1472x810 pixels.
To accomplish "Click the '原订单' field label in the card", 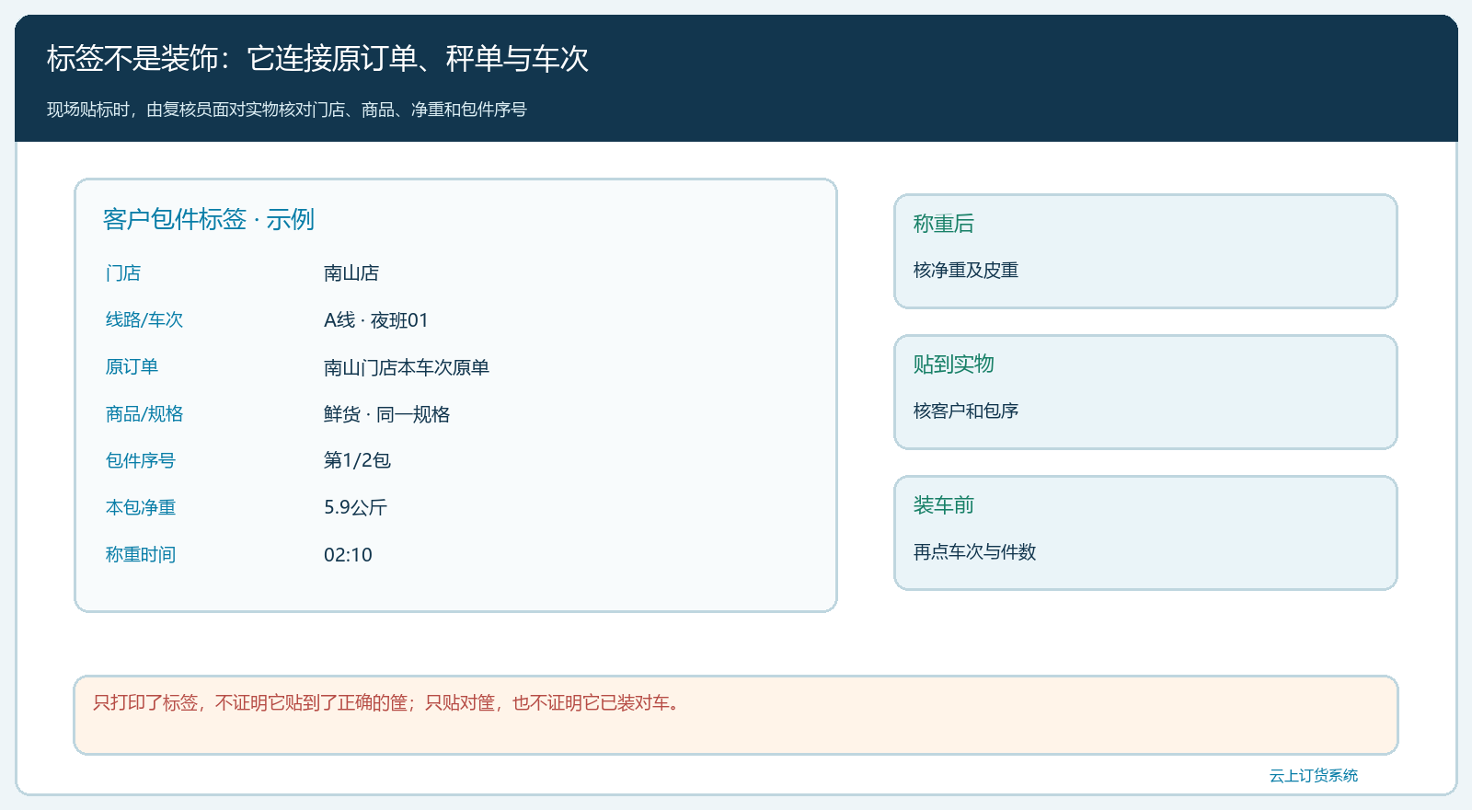I will coord(132,367).
